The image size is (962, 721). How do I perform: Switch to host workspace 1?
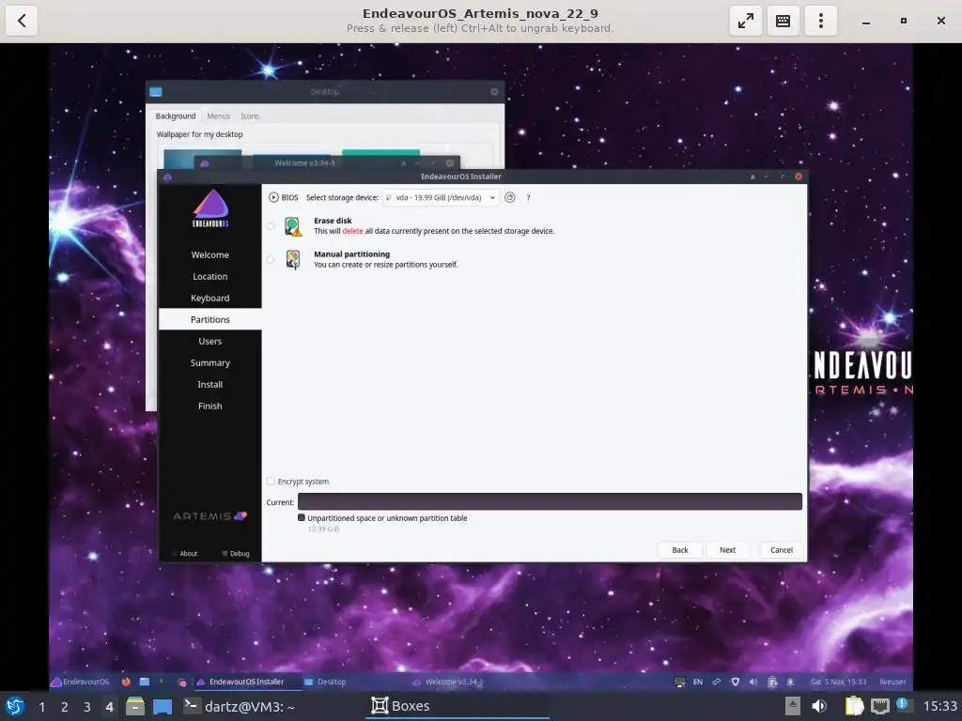pos(41,707)
